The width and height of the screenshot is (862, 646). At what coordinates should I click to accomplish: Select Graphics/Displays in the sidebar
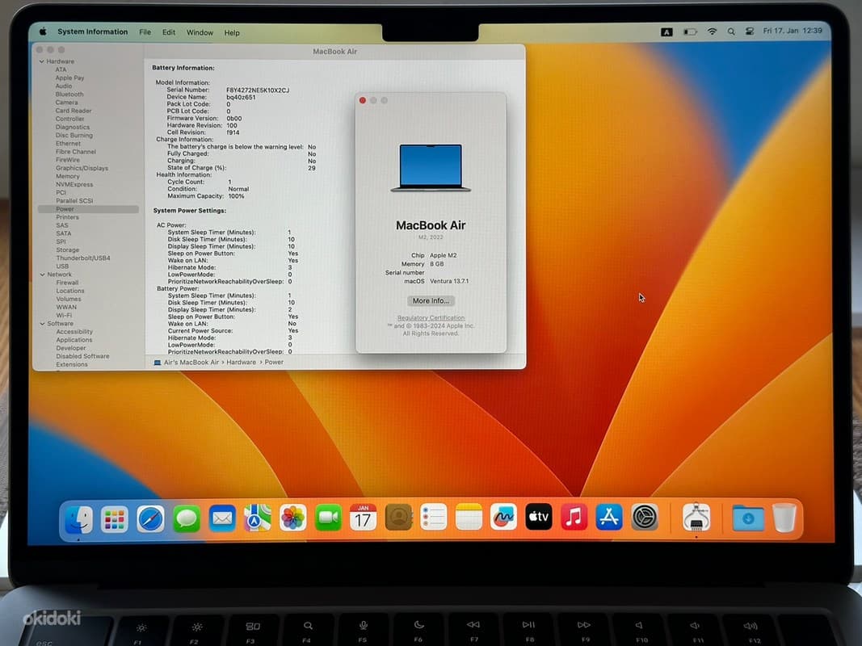click(x=82, y=168)
